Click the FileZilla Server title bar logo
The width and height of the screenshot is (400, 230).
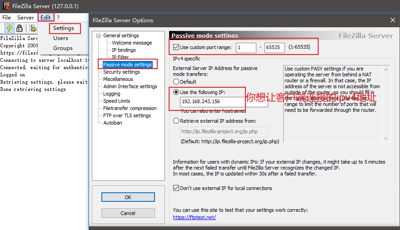[x=6, y=6]
